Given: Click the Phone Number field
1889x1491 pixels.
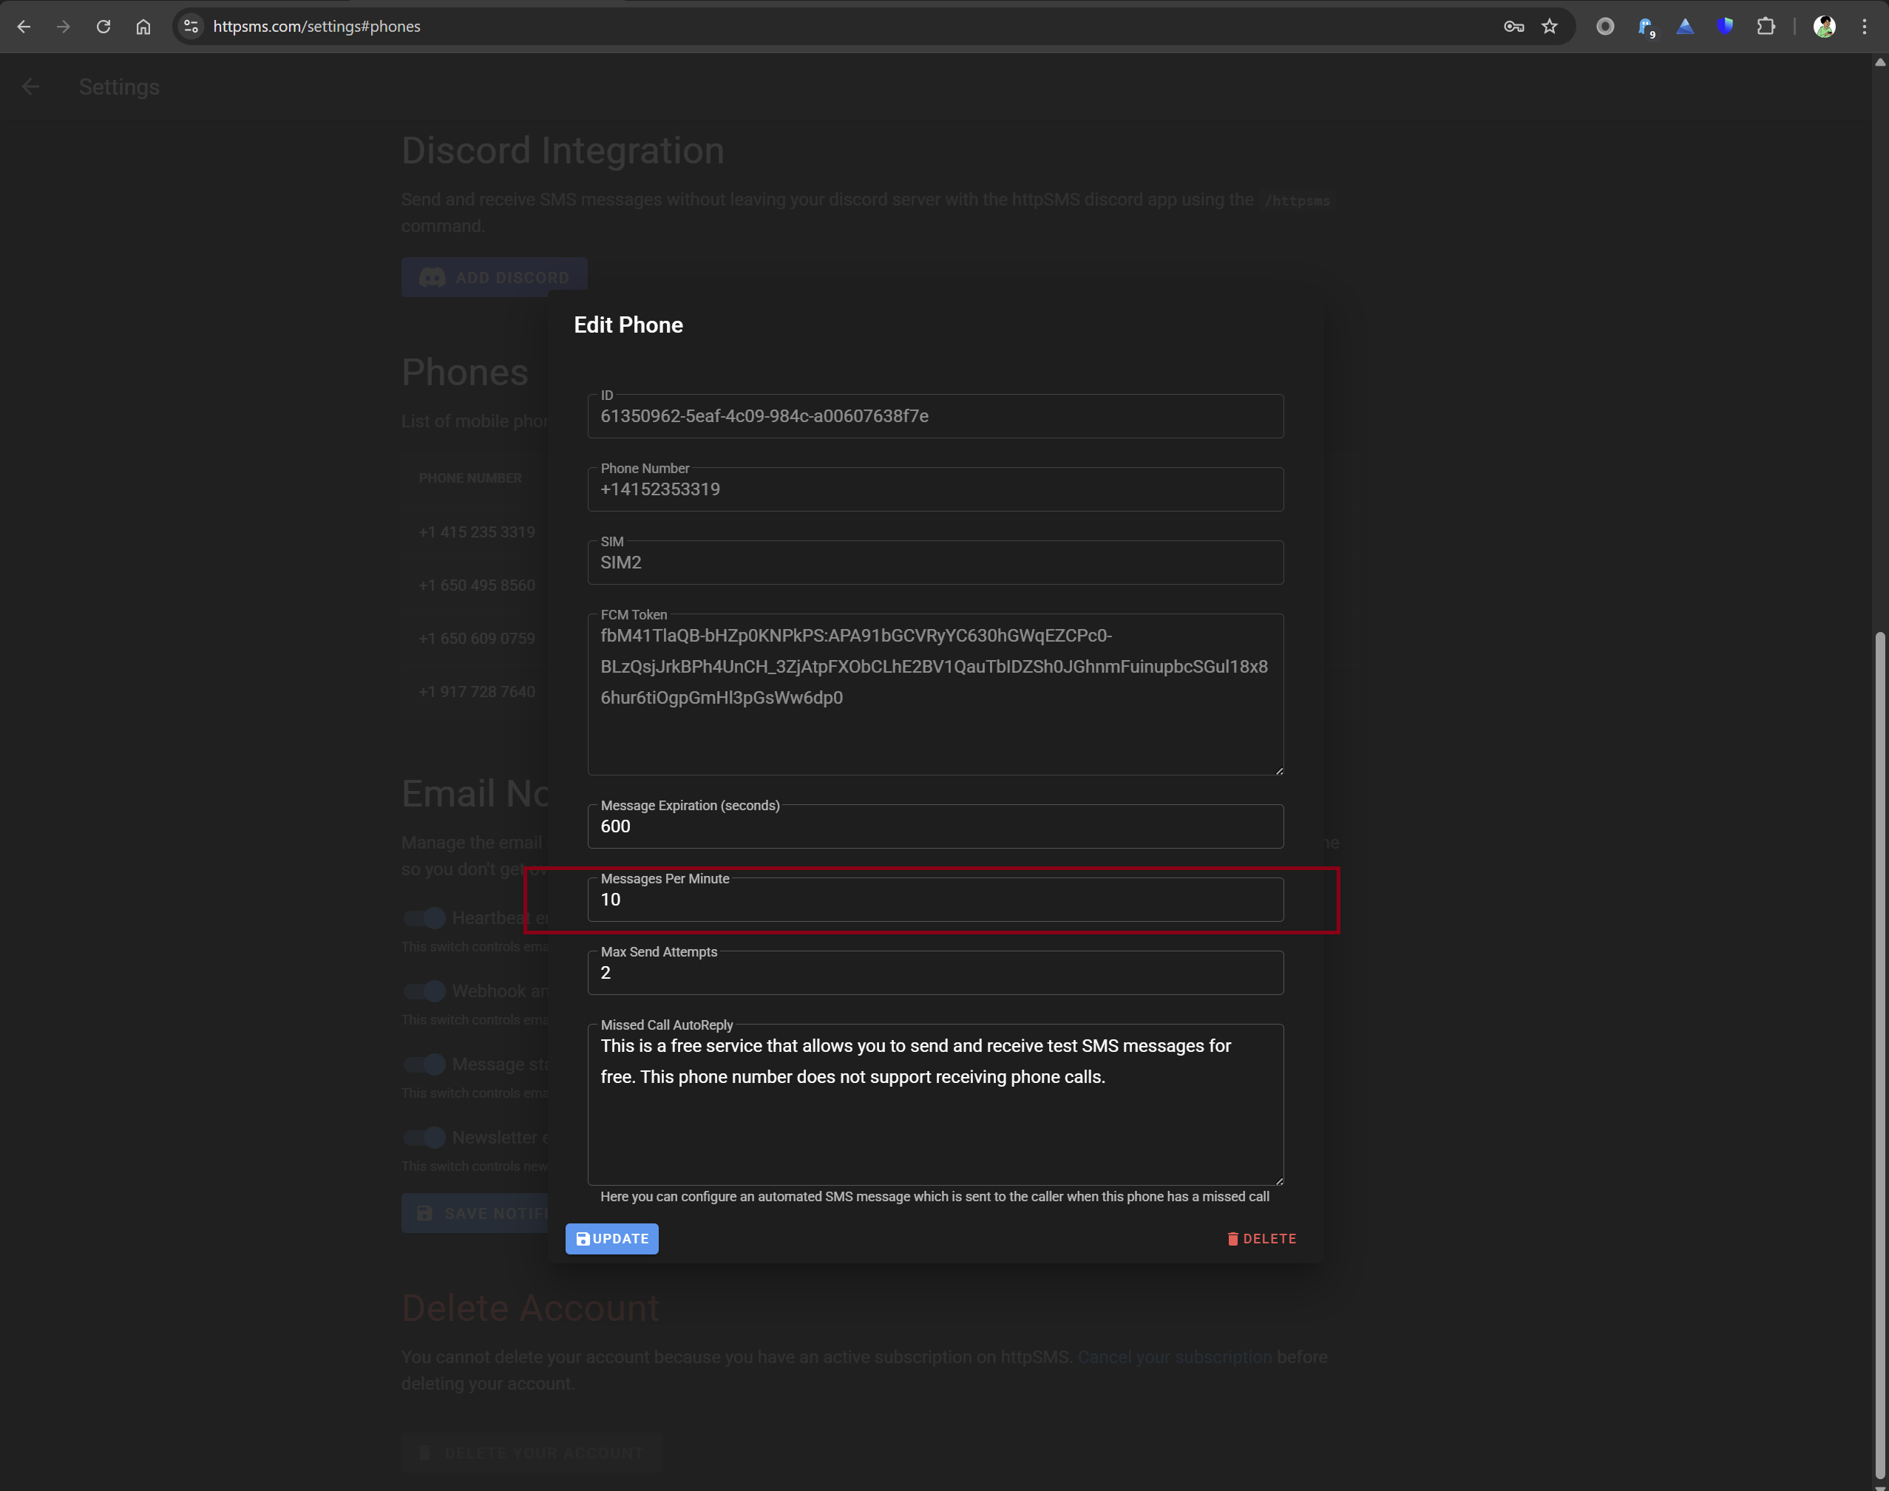Looking at the screenshot, I should tap(935, 489).
